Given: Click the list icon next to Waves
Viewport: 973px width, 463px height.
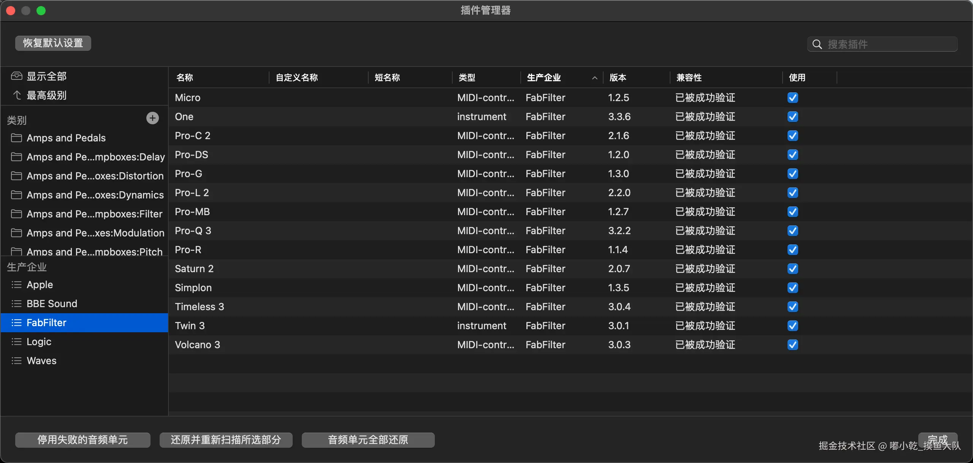Looking at the screenshot, I should tap(16, 361).
